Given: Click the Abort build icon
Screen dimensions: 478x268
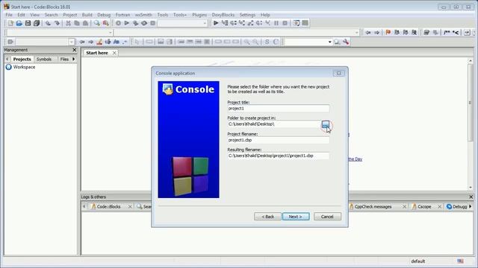Looking at the screenshot, I should click(152, 23).
